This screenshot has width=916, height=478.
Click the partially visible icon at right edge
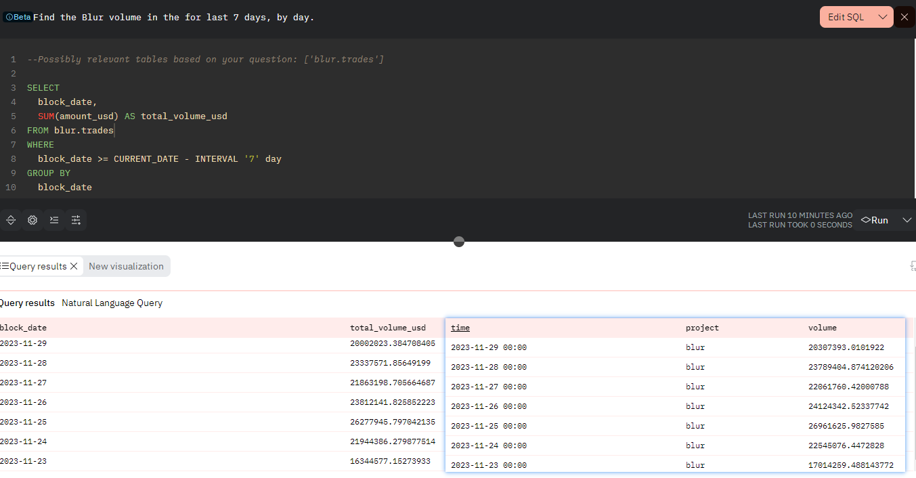913,266
